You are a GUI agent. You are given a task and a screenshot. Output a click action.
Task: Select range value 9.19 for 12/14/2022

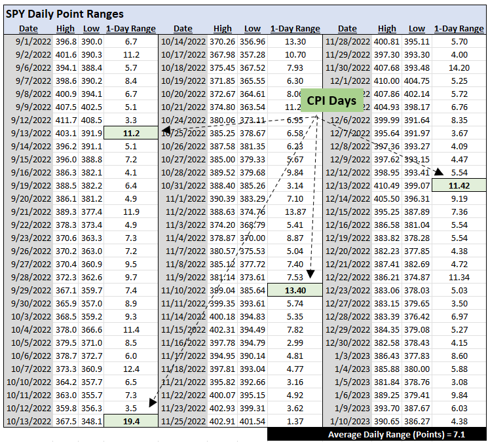(459, 199)
